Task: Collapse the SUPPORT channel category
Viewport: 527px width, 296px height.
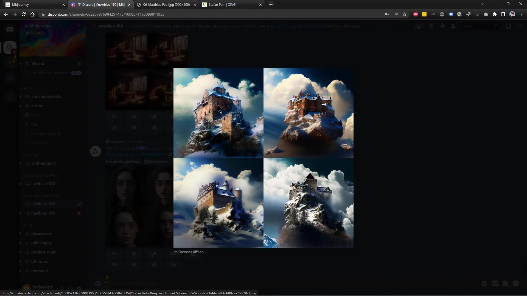Action: pos(31,155)
